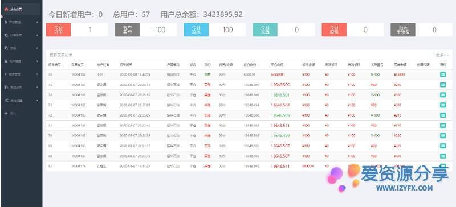Click timestamp 2020-08-07 20:23:40
This screenshot has height=207, width=456.
[x=135, y=126]
